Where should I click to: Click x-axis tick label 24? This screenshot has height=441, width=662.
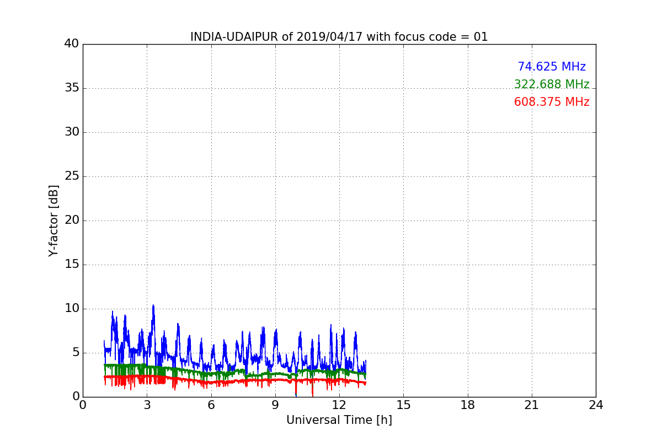pyautogui.click(x=596, y=405)
